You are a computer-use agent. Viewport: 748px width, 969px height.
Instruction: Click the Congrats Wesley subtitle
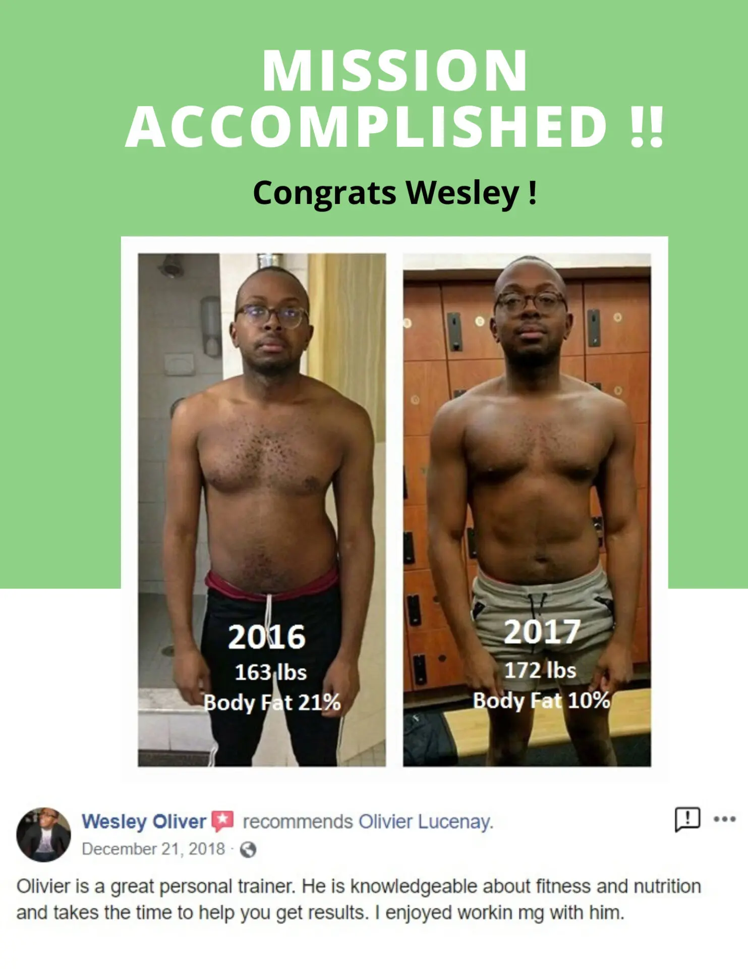(395, 193)
